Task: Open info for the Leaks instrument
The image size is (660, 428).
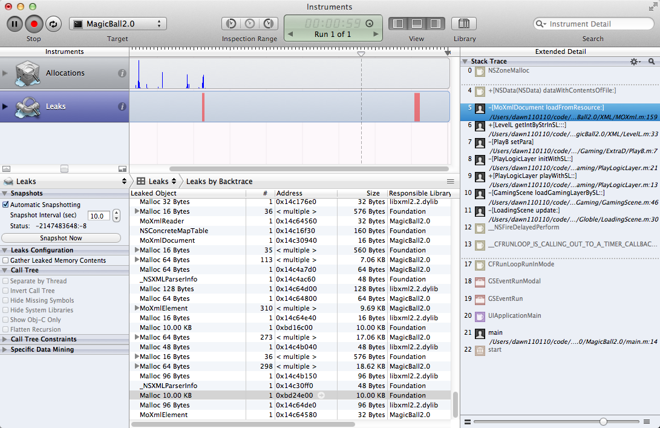Action: tap(122, 107)
